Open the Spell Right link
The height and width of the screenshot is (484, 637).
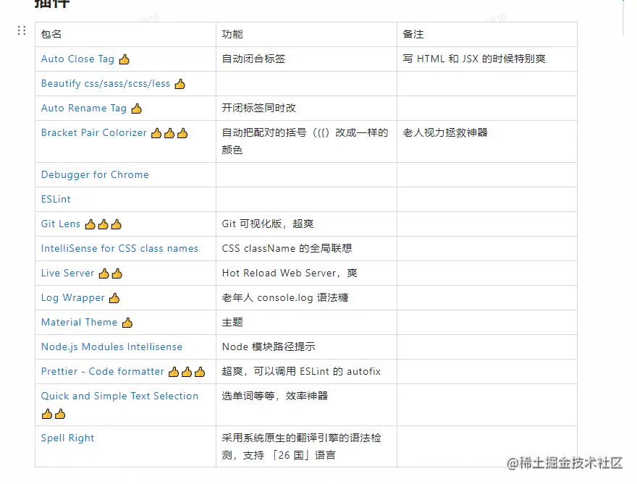[67, 438]
